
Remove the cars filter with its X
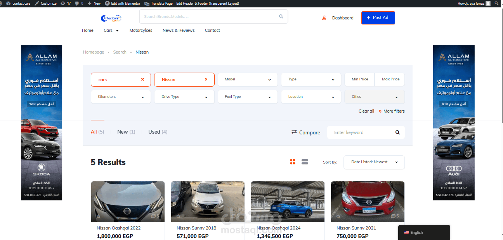pyautogui.click(x=142, y=80)
